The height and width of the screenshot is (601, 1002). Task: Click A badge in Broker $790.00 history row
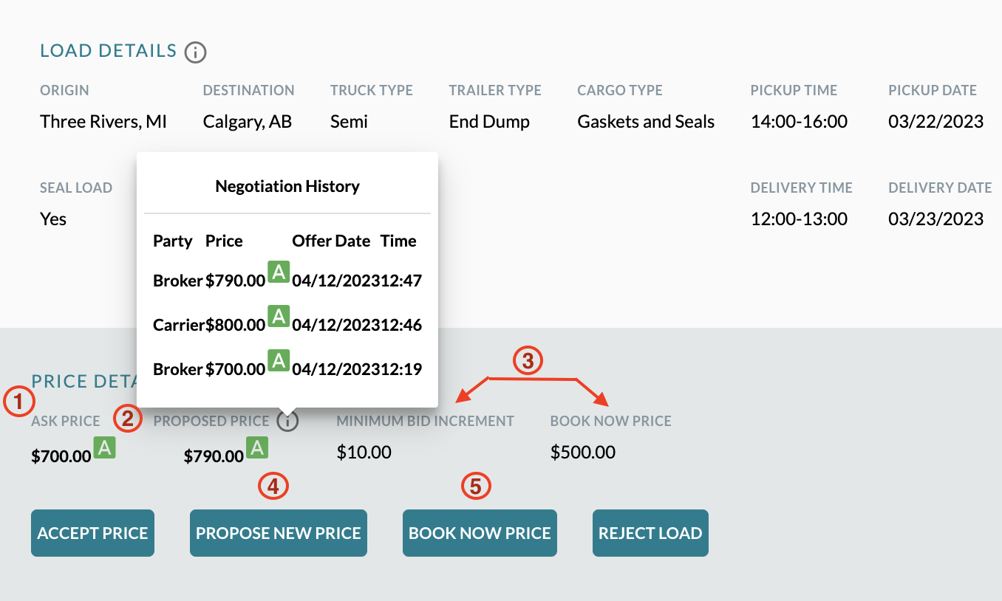279,272
